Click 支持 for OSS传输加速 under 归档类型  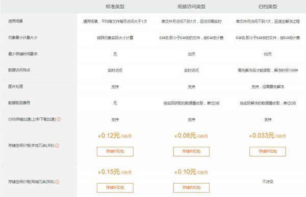[268, 119]
